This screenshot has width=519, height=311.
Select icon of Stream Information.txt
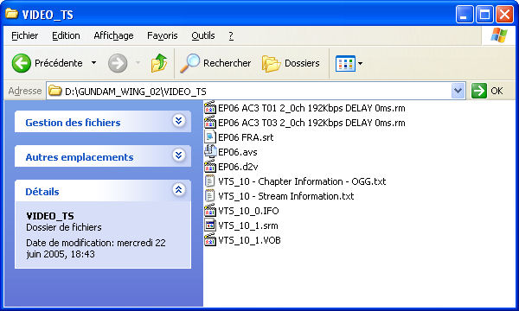click(210, 195)
